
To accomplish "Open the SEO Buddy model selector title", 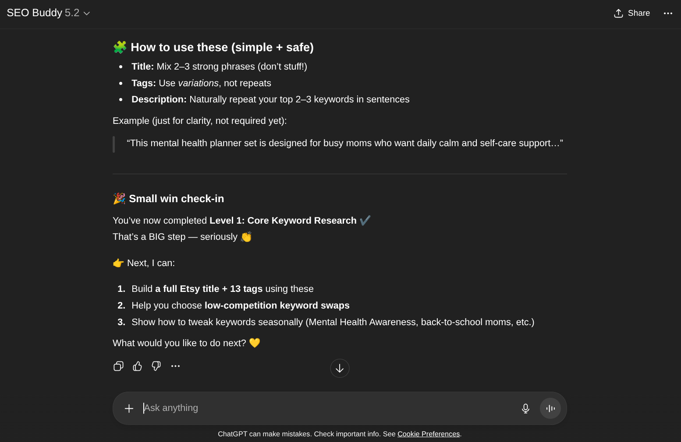I will coord(43,13).
